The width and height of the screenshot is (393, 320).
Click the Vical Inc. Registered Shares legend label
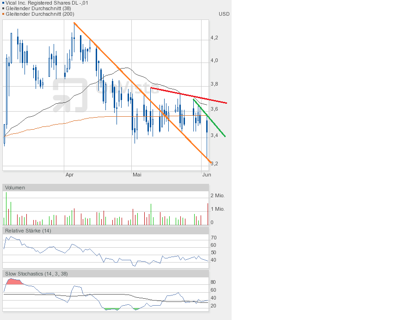(x=47, y=3)
